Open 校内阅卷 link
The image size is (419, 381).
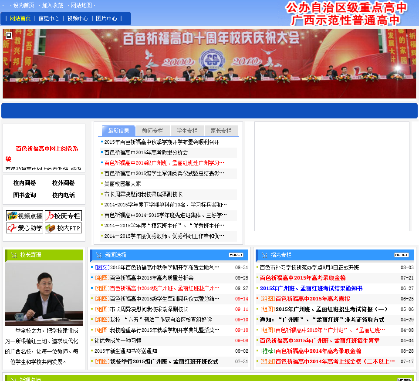pyautogui.click(x=24, y=183)
